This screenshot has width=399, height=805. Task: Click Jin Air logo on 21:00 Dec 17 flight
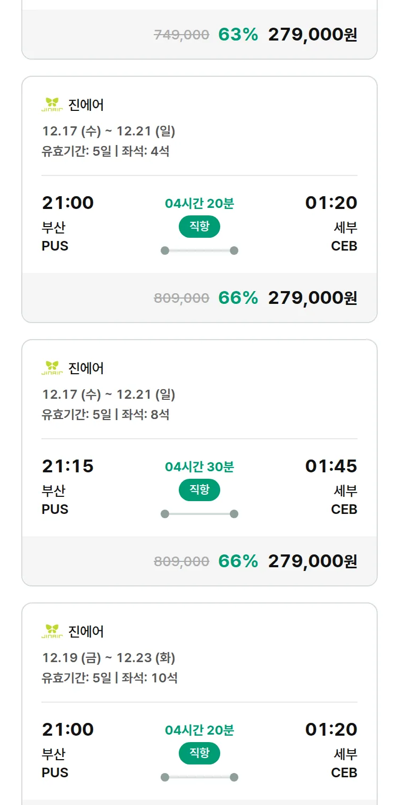point(52,104)
